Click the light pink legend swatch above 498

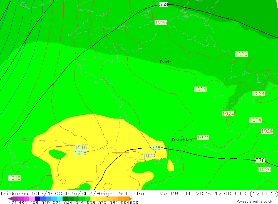pyautogui.click(x=32, y=198)
